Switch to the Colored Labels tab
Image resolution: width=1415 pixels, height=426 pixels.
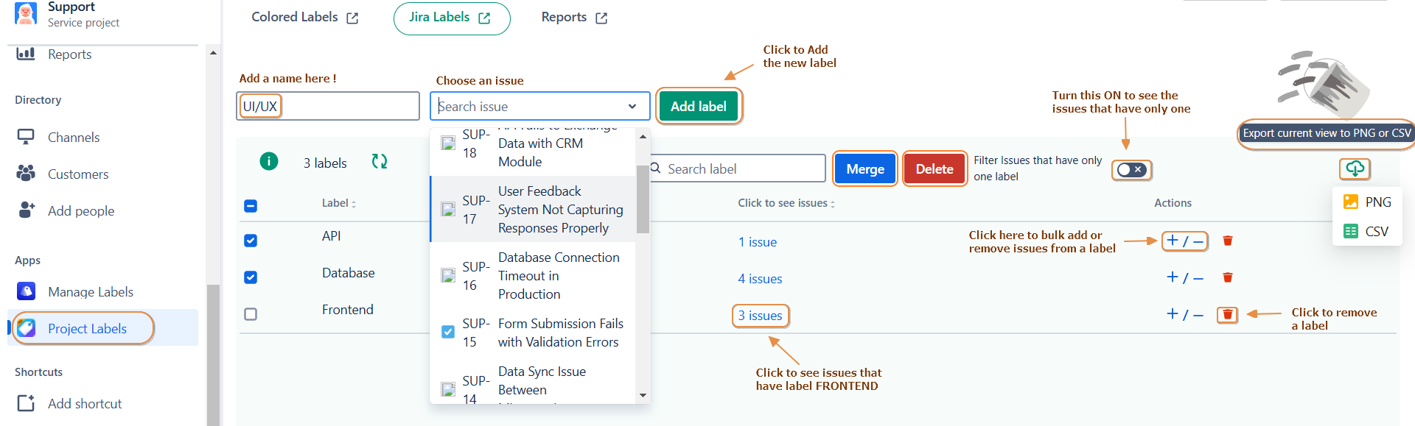[304, 18]
